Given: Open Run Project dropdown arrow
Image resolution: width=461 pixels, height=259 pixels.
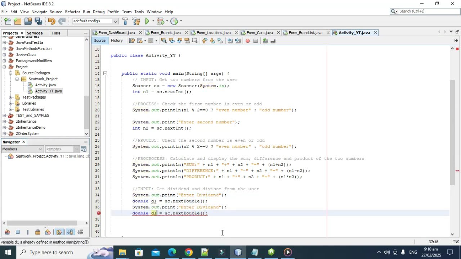Looking at the screenshot, I should tap(153, 21).
